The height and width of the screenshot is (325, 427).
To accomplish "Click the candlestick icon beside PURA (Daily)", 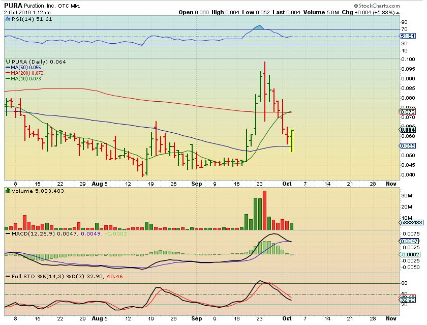I will pyautogui.click(x=8, y=62).
